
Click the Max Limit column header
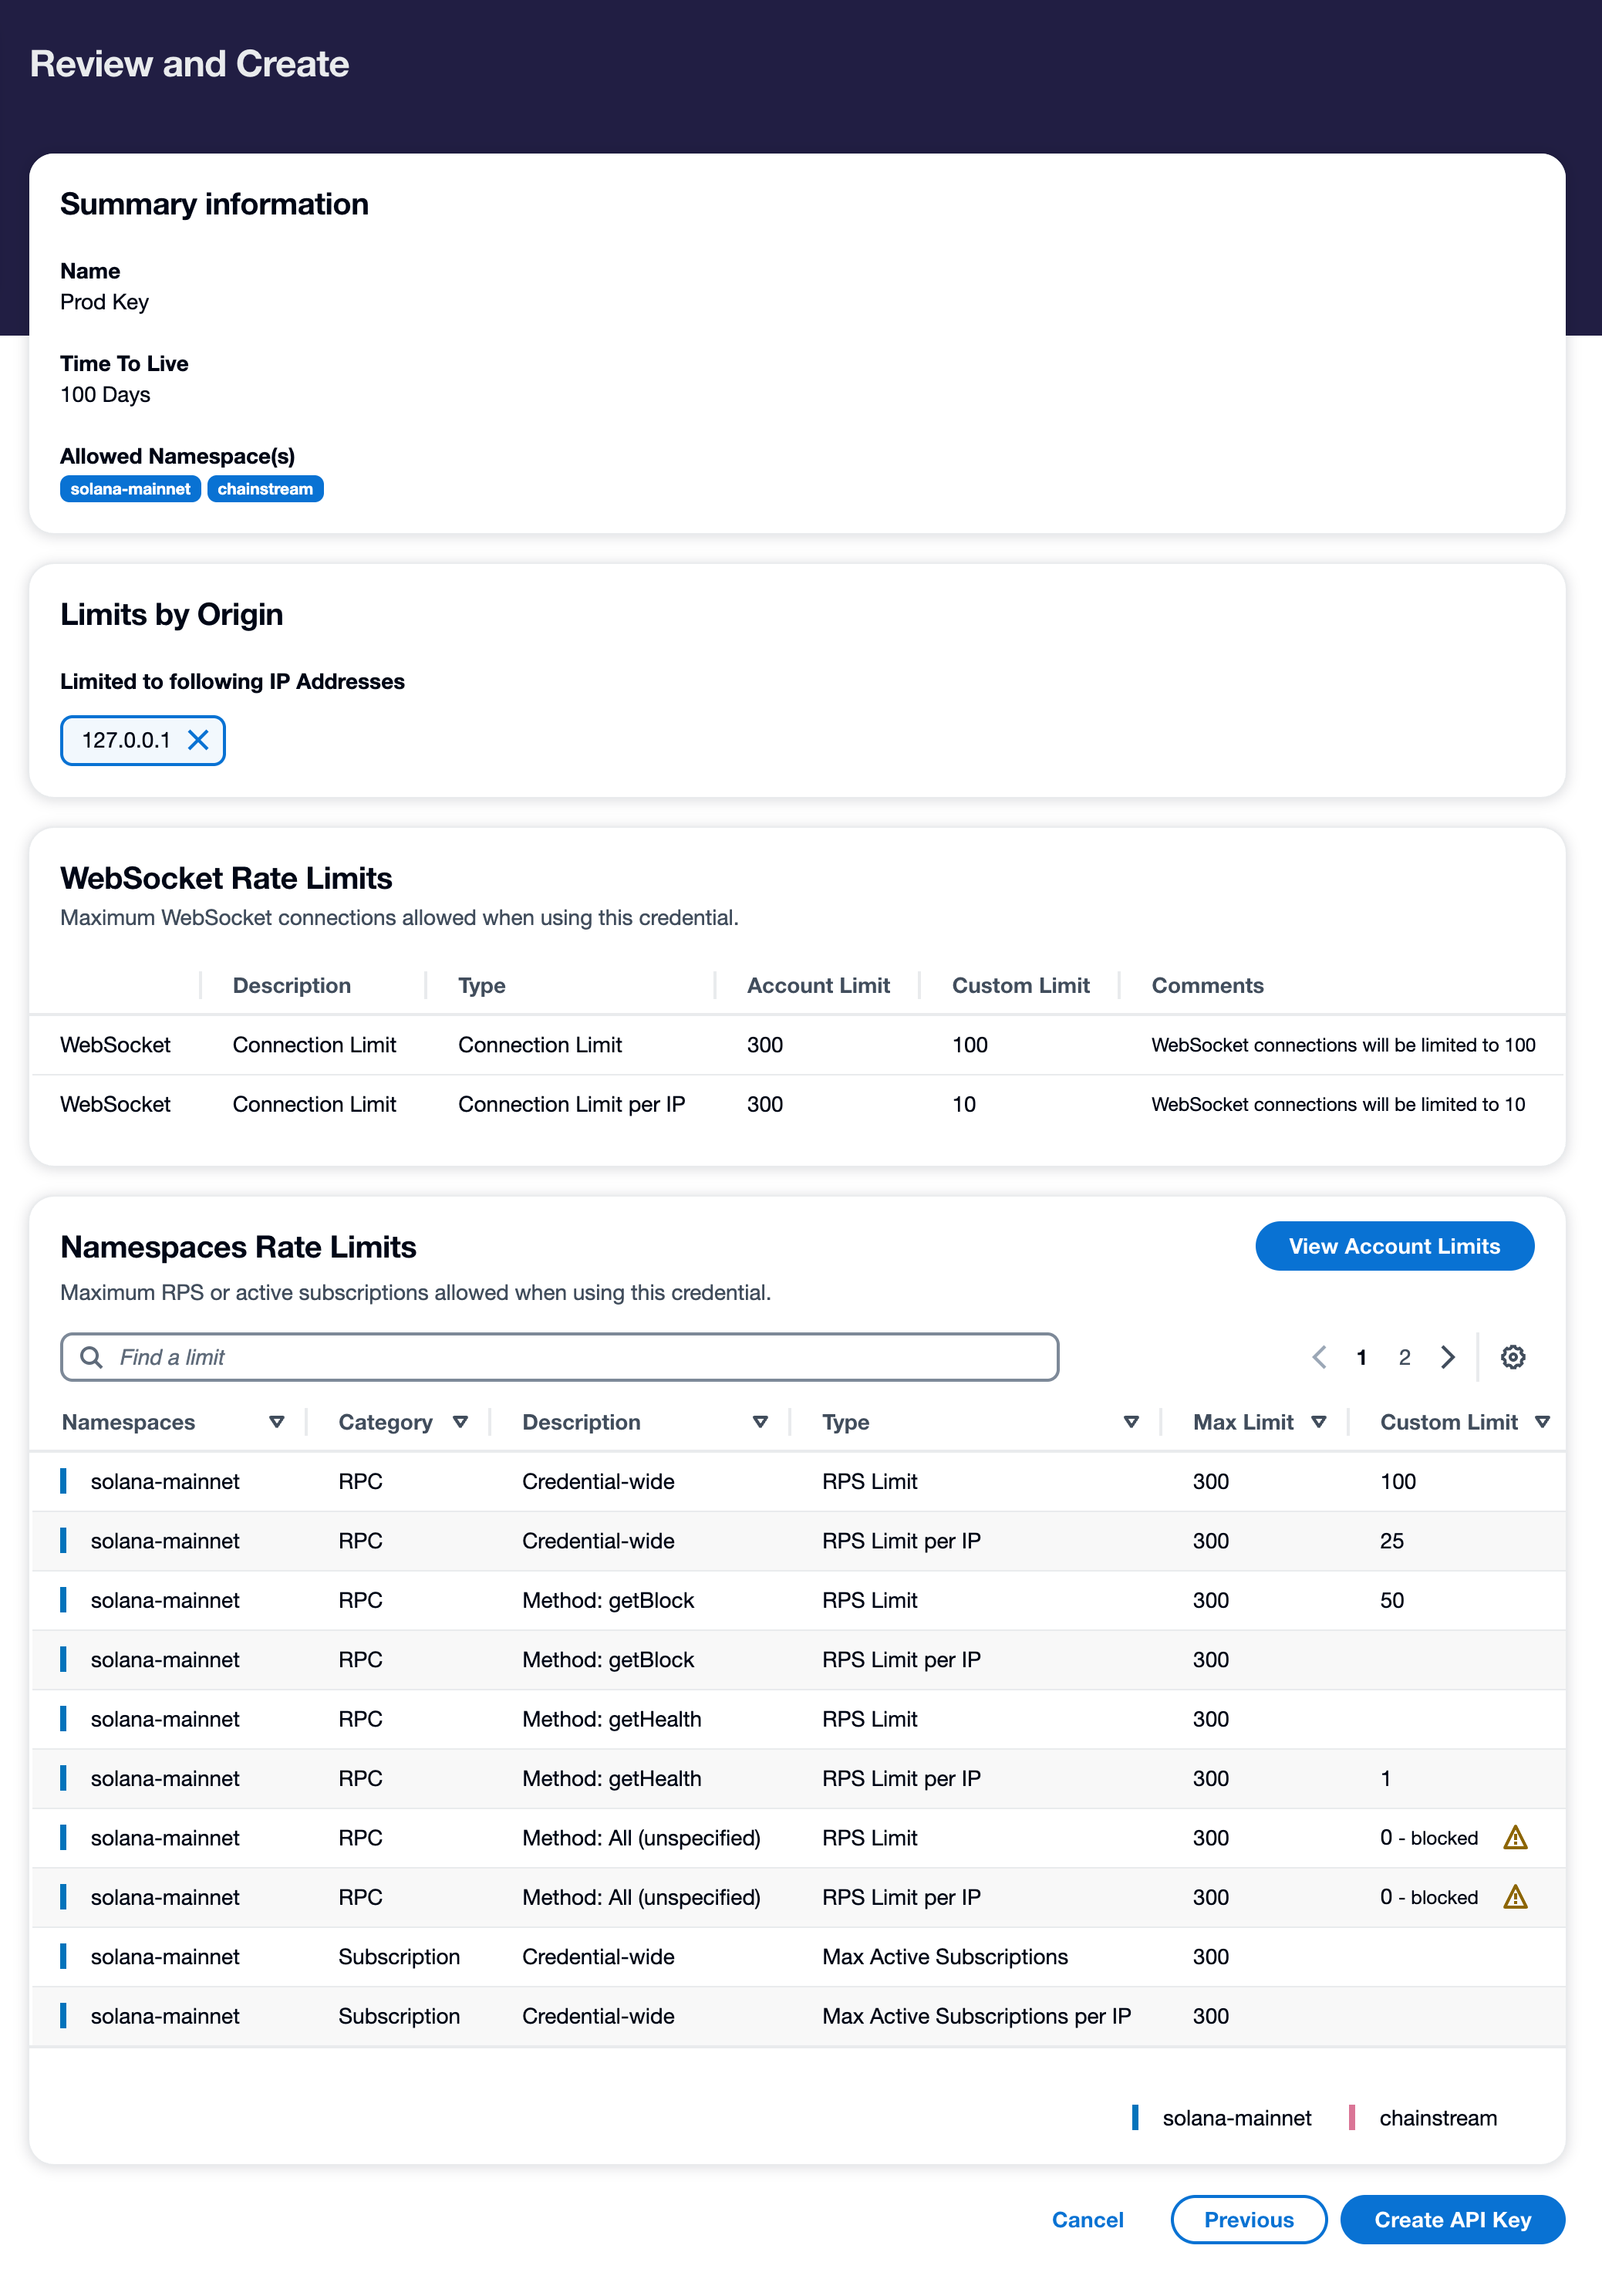[x=1243, y=1422]
